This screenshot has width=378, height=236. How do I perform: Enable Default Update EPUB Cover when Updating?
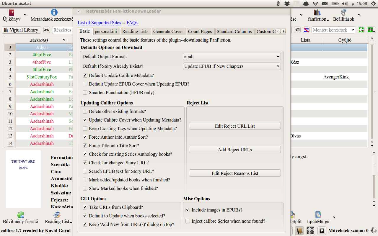click(85, 84)
